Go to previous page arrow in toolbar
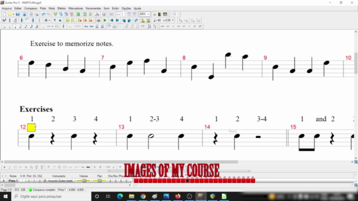 (172, 14)
